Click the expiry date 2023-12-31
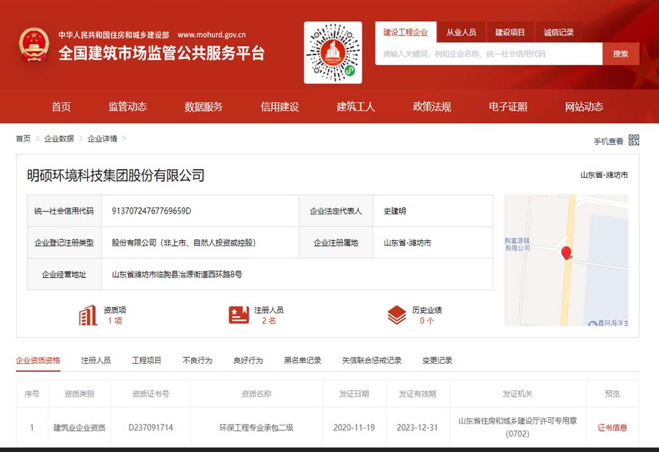This screenshot has width=659, height=452. click(x=417, y=428)
